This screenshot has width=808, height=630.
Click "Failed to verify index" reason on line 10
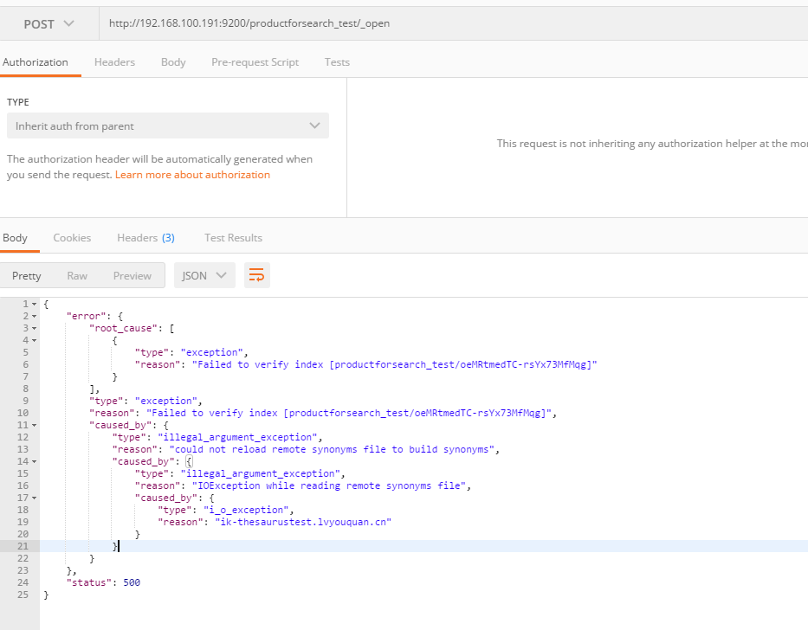[x=349, y=413]
